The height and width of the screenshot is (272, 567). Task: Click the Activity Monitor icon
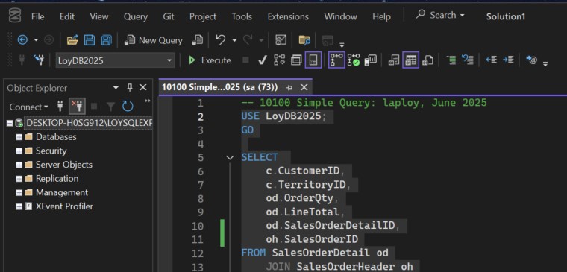(x=281, y=40)
